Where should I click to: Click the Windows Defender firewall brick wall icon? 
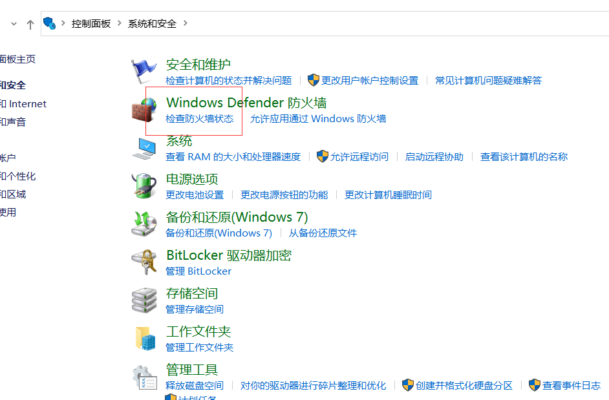144,110
